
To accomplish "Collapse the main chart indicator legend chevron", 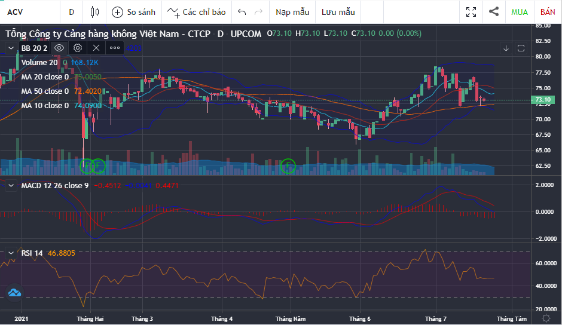I will tap(11, 48).
